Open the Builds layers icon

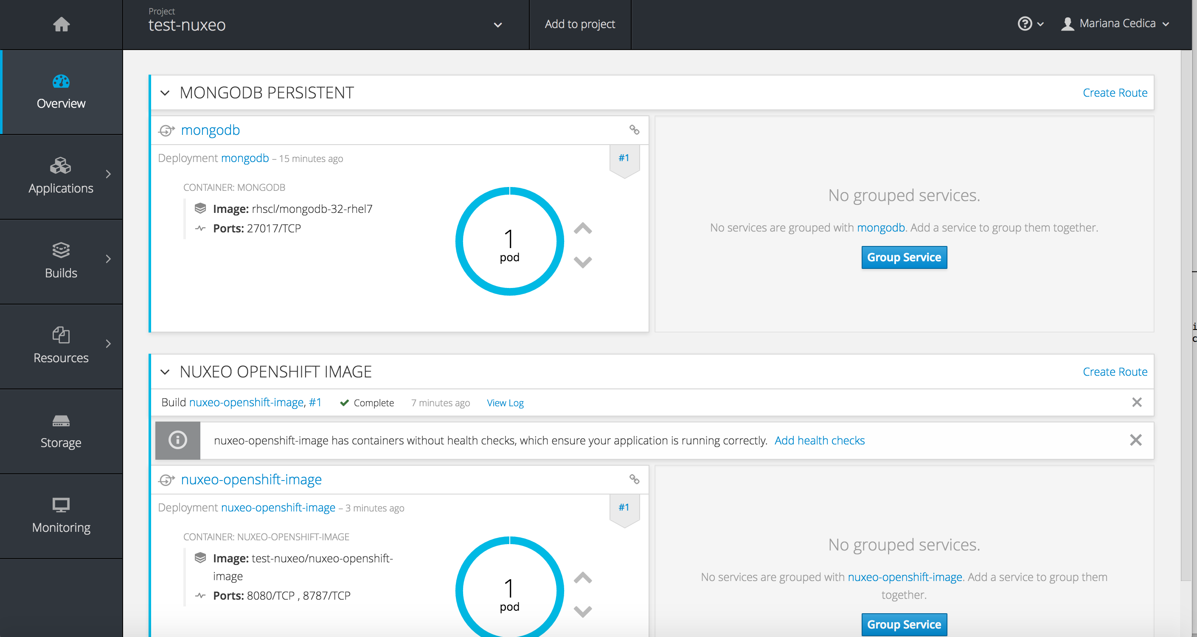pos(61,250)
